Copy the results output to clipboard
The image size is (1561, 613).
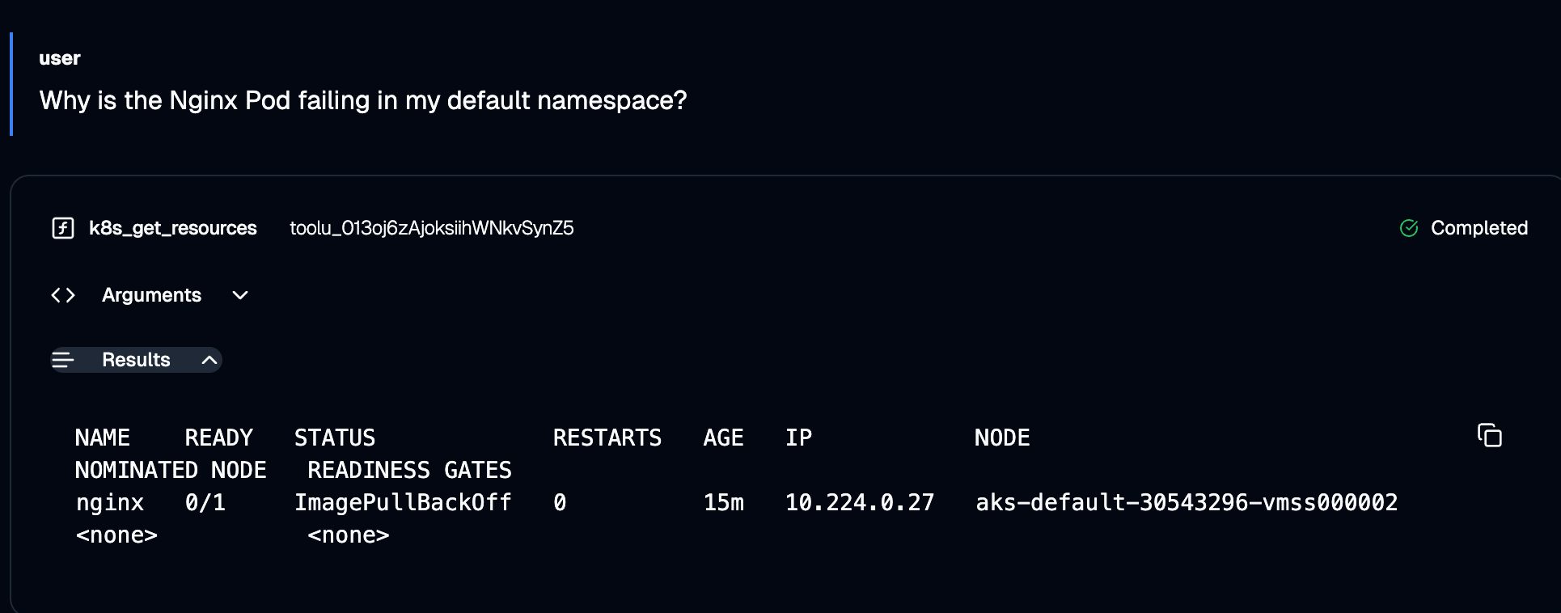click(1489, 436)
